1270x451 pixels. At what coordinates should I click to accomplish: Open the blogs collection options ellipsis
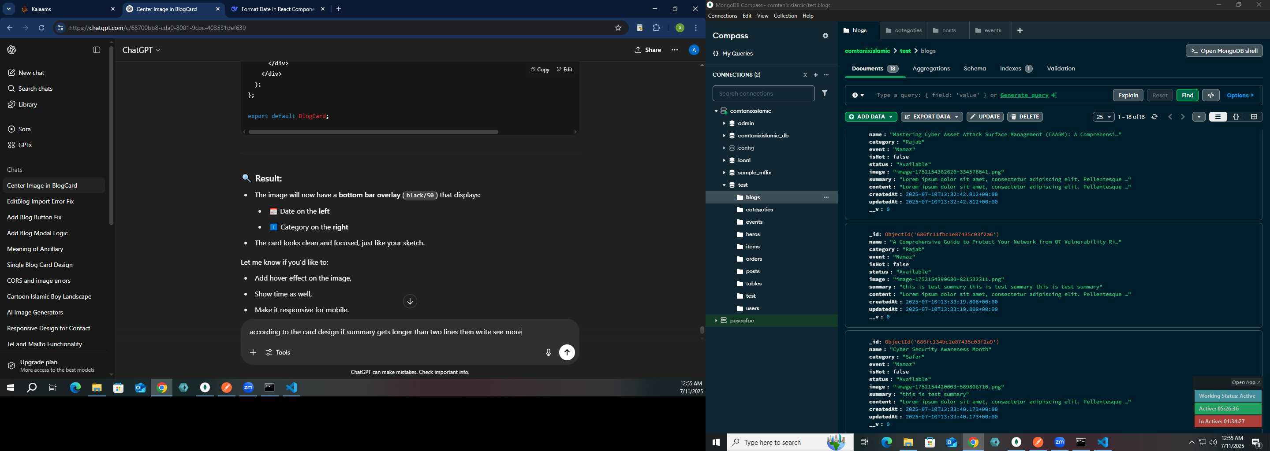(827, 197)
